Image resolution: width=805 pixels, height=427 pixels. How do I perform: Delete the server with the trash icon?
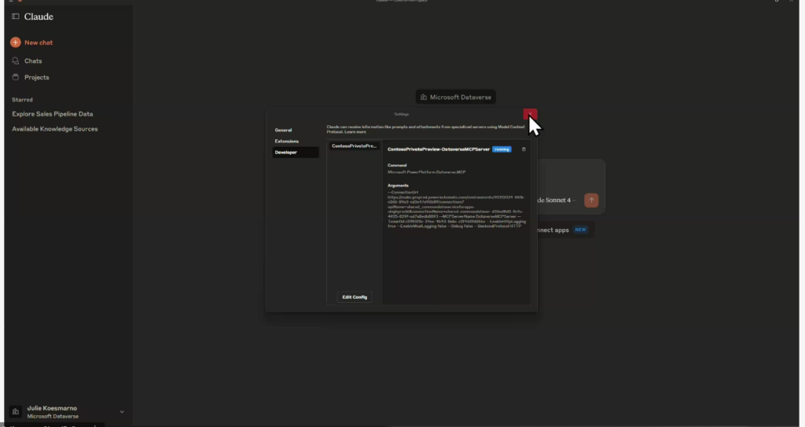tap(524, 149)
